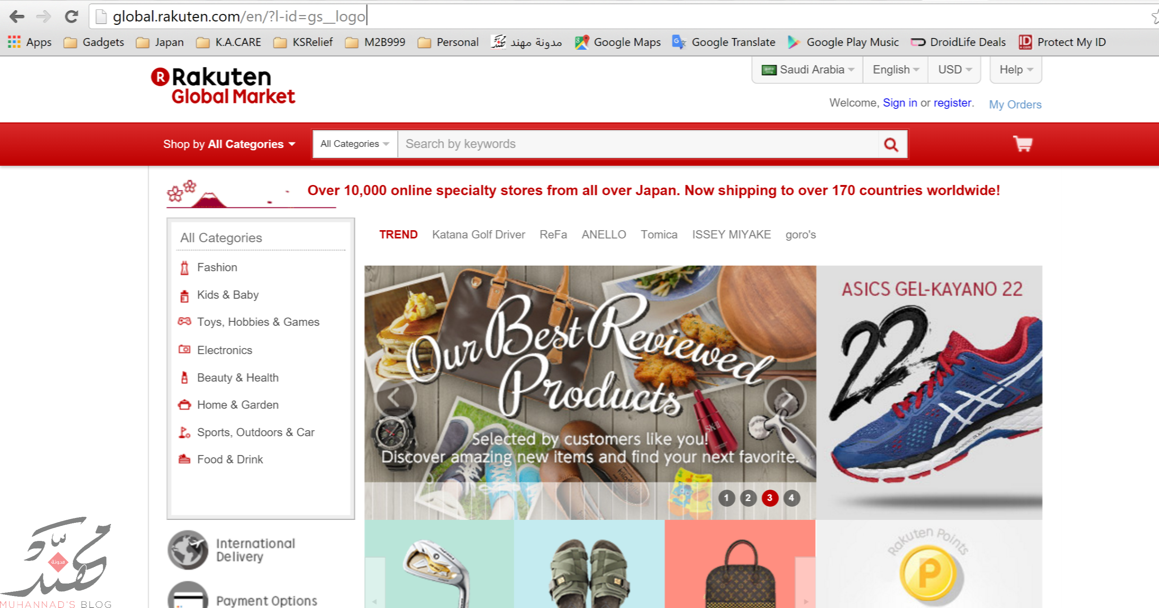
Task: Click the Katana Golf Driver trend link
Action: coord(479,234)
